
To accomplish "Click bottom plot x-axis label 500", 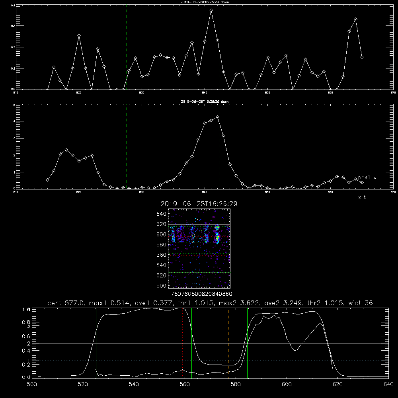I will click(32, 384).
